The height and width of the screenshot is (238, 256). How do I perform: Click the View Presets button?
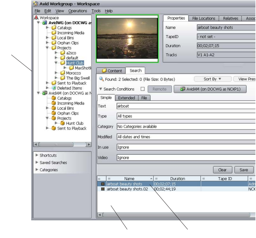click(x=245, y=79)
